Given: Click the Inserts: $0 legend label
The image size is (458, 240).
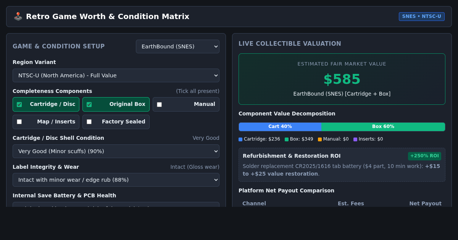Looking at the screenshot, I should pyautogui.click(x=371, y=139).
